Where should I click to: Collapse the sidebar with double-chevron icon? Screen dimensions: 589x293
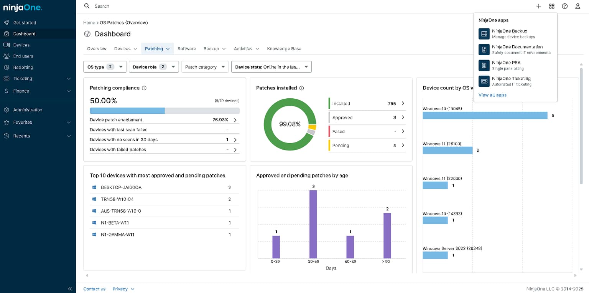70,289
